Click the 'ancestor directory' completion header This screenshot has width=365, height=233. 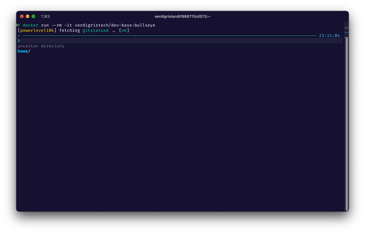tap(41, 46)
